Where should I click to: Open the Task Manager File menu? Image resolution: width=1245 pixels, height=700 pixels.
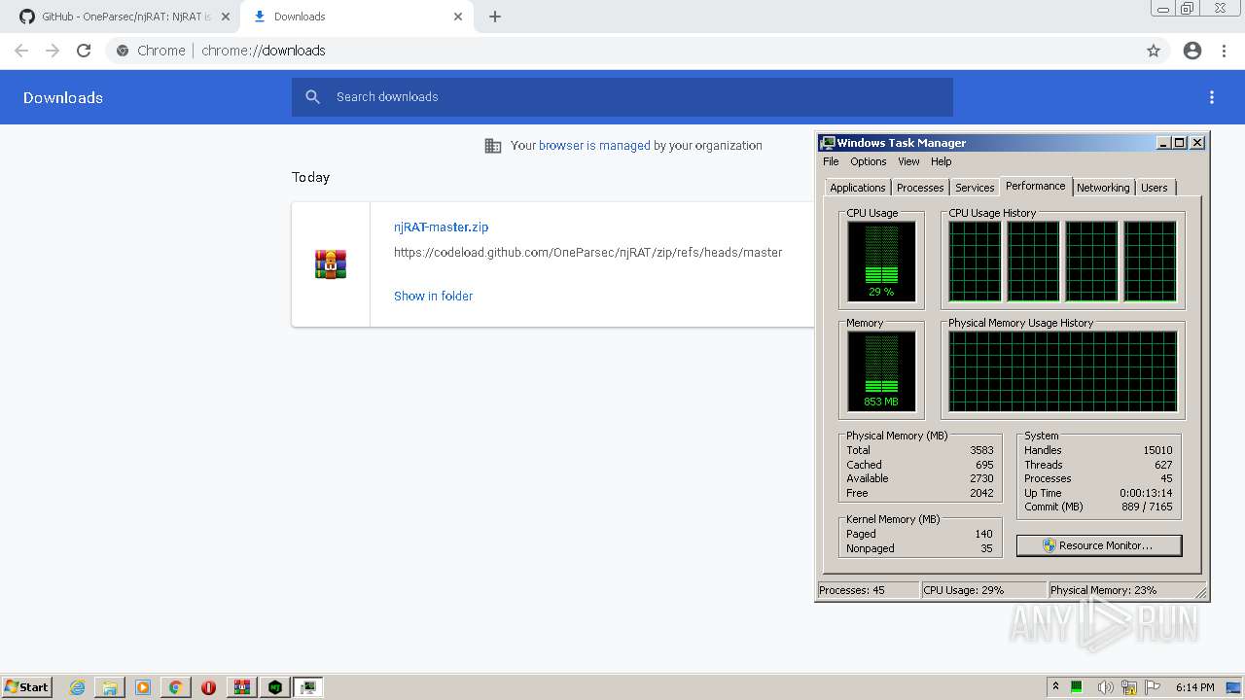(831, 161)
